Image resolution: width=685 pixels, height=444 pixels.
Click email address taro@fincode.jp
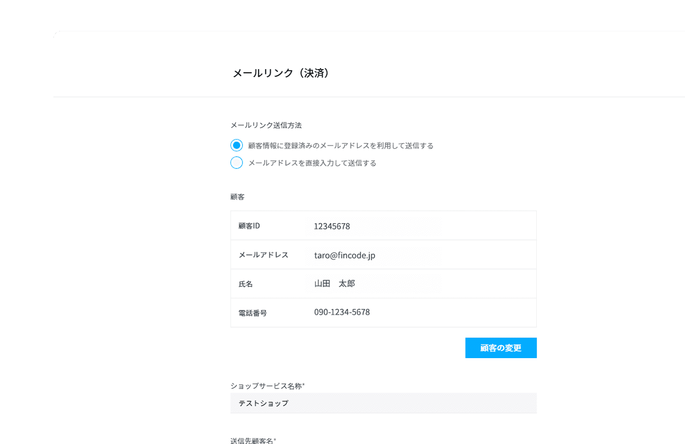point(345,256)
